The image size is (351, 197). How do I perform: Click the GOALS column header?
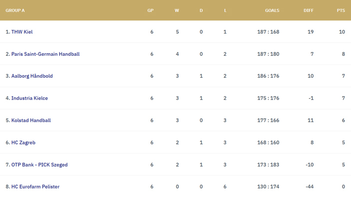[x=272, y=10]
